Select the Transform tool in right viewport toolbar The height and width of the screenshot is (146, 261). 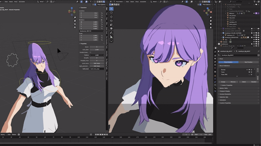[111, 28]
